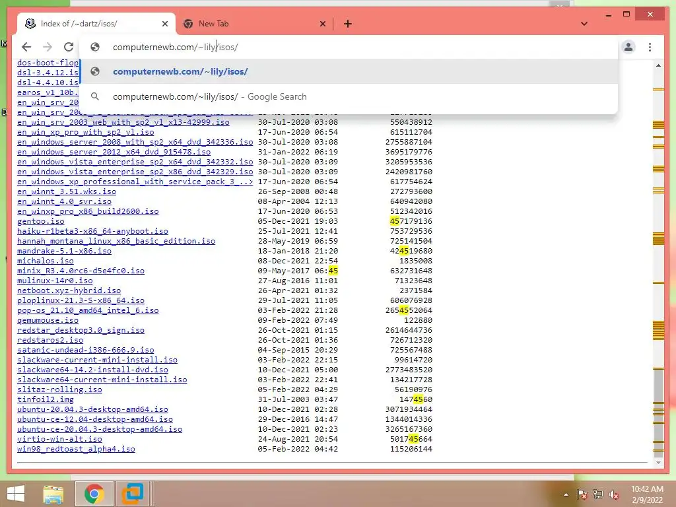The height and width of the screenshot is (507, 676).
Task: Select the Index of /~dartz/isos/ tab
Action: tap(96, 24)
